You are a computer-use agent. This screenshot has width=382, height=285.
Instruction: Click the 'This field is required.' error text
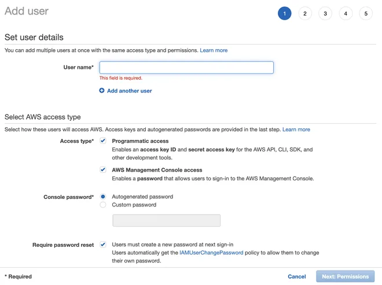click(x=120, y=78)
